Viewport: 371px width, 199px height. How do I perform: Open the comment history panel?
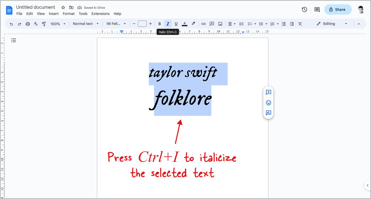click(317, 10)
